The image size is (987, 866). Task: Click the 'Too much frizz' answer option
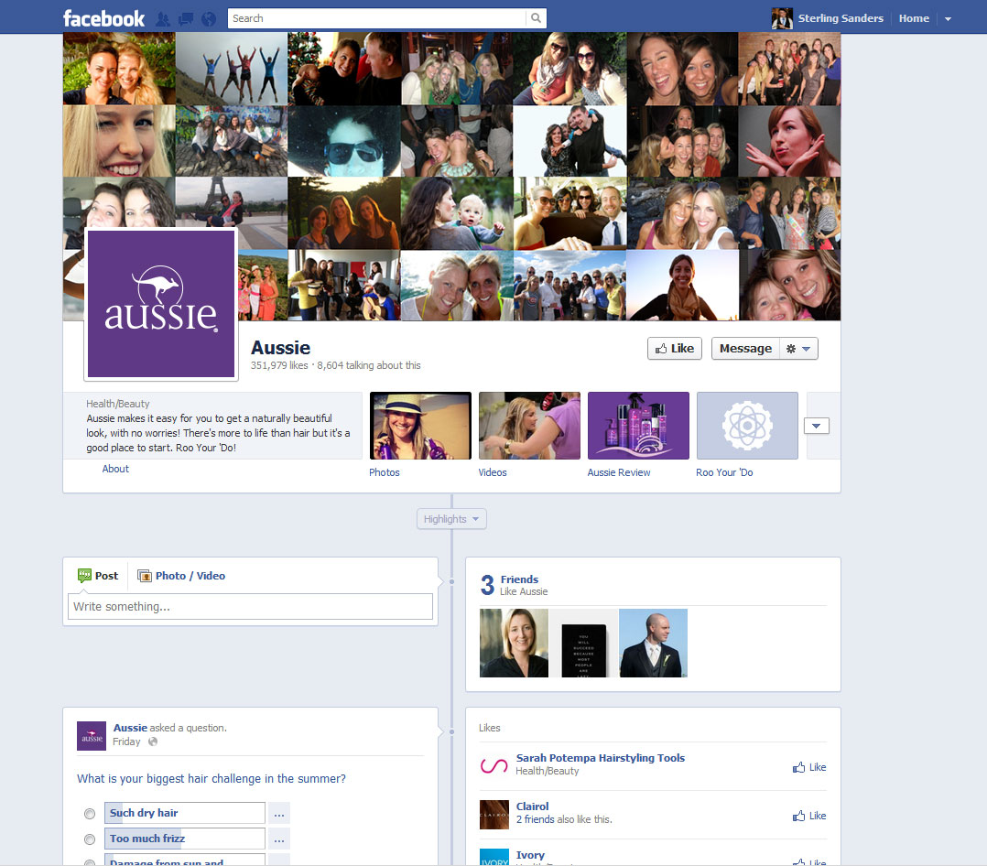[x=184, y=839]
